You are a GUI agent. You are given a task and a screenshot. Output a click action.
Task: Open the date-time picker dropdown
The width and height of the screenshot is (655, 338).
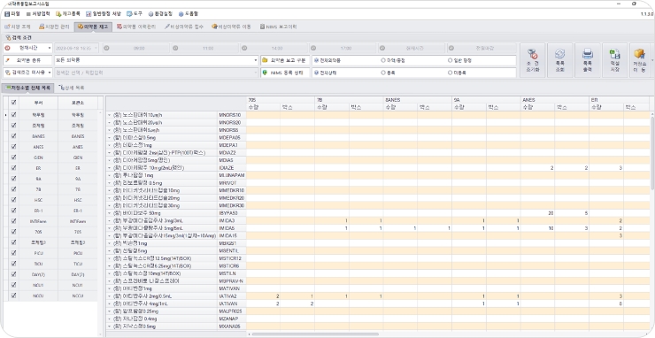[96, 48]
